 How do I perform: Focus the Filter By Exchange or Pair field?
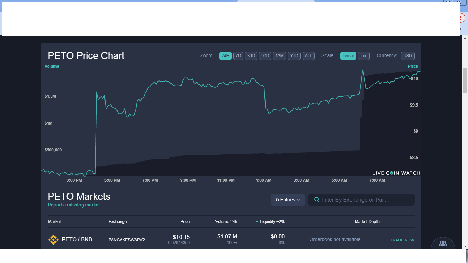[x=361, y=200]
